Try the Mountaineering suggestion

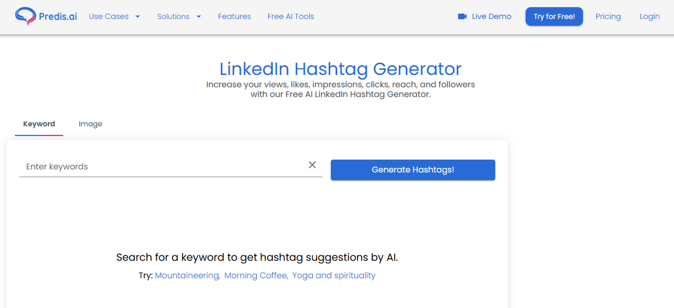pos(187,275)
